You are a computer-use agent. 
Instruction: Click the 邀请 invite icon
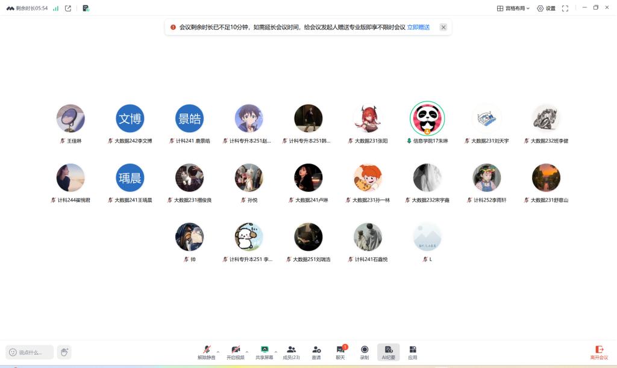(316, 352)
